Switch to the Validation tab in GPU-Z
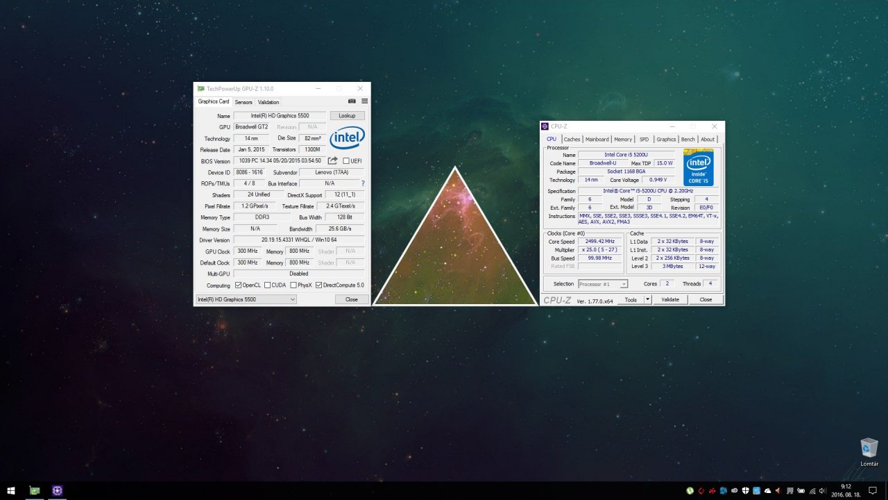Viewport: 888px width, 500px height. click(x=268, y=102)
